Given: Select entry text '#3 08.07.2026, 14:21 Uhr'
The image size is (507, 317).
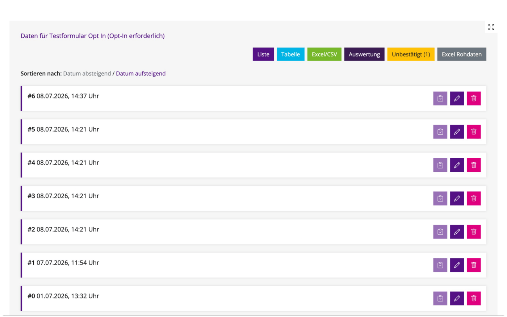Looking at the screenshot, I should pos(63,196).
